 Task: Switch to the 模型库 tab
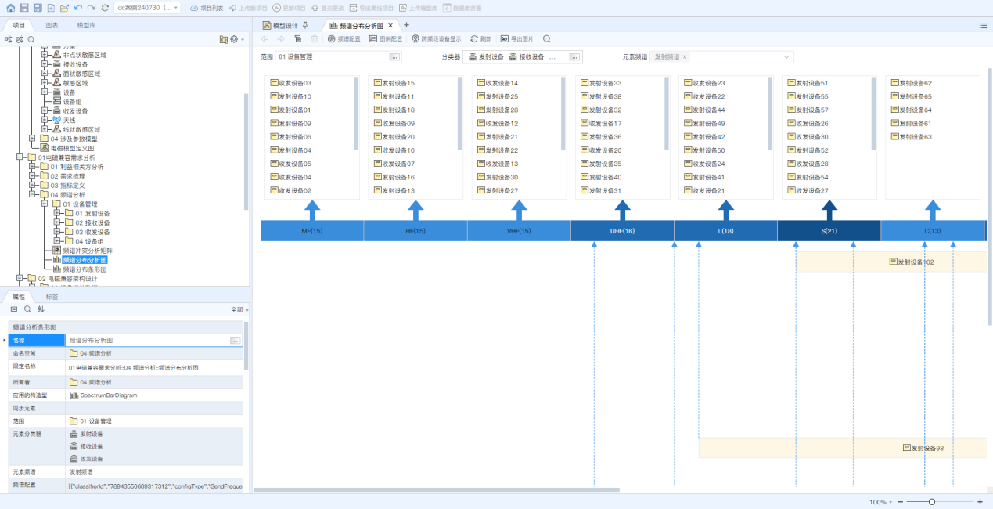(x=87, y=25)
